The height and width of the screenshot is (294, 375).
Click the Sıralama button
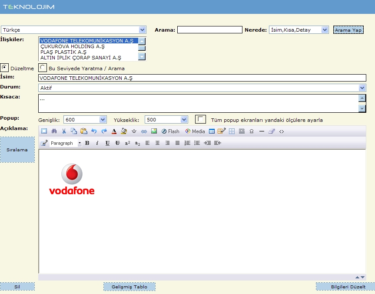coord(17,150)
